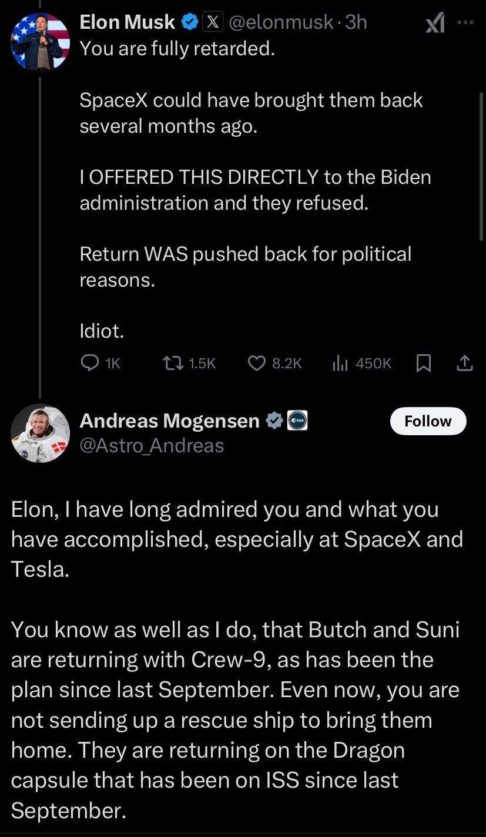Open Elon Musk's profile picture
Viewport: 486px width, 837px height.
tap(40, 42)
